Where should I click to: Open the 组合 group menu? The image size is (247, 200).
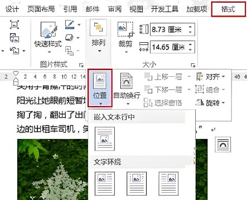[210, 89]
